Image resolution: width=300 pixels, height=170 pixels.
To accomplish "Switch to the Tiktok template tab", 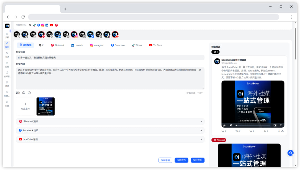I will pyautogui.click(x=137, y=45).
